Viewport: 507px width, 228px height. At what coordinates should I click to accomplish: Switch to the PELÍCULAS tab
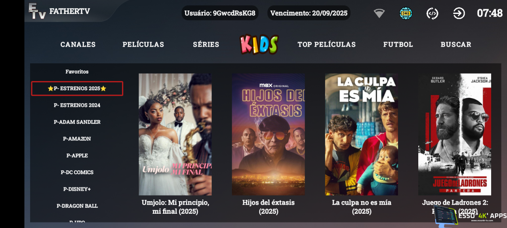143,44
